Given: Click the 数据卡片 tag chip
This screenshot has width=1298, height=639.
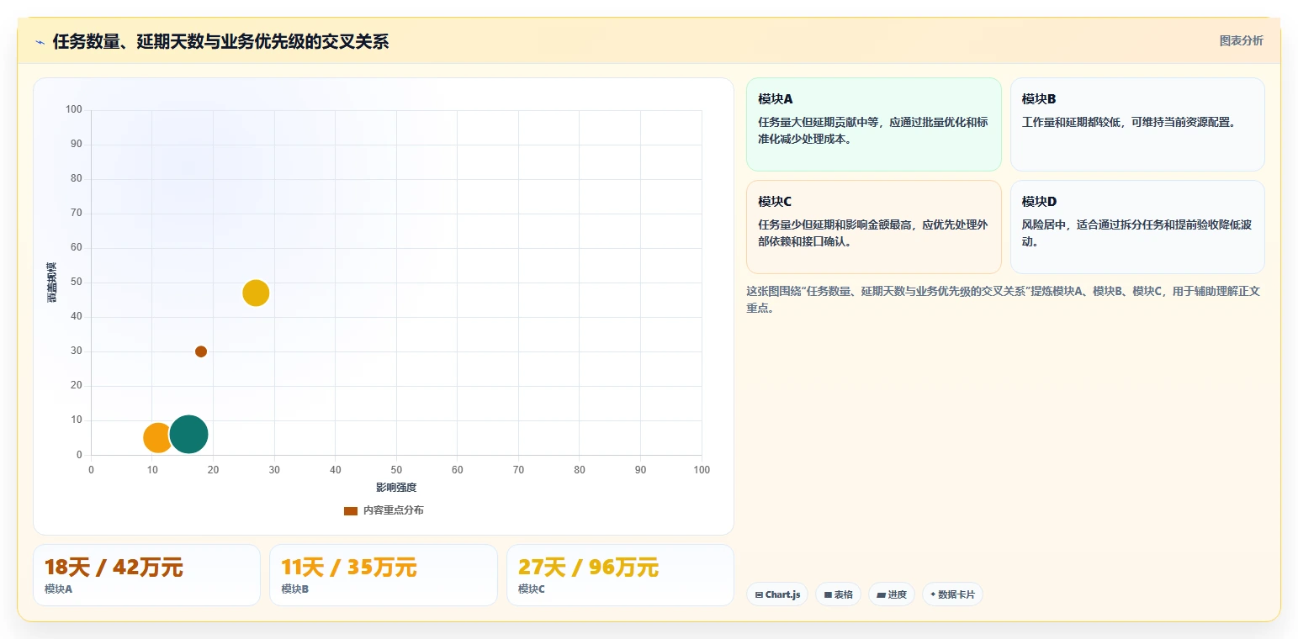Looking at the screenshot, I should (x=952, y=594).
